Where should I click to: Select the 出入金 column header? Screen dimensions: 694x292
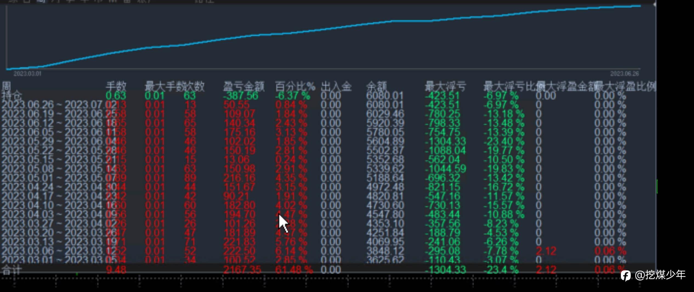click(336, 86)
